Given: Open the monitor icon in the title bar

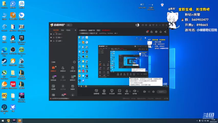Looking at the screenshot, I should 150,25.
